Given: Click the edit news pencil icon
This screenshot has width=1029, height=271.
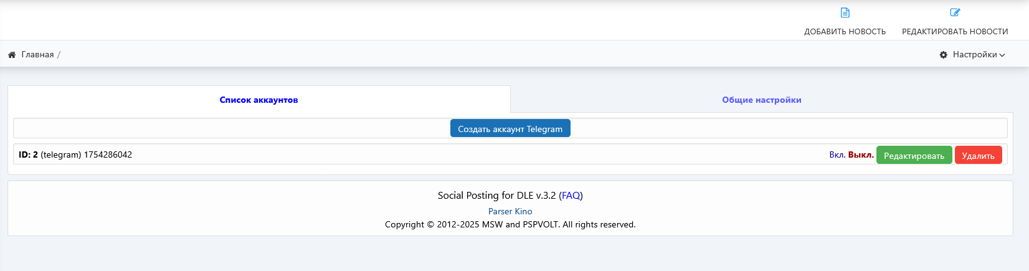Looking at the screenshot, I should click(955, 12).
